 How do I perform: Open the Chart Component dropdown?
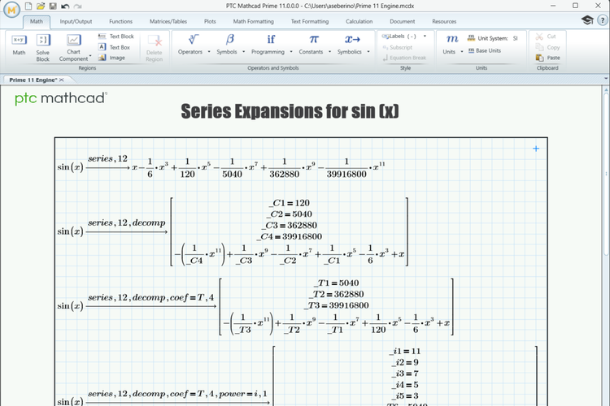(x=74, y=47)
